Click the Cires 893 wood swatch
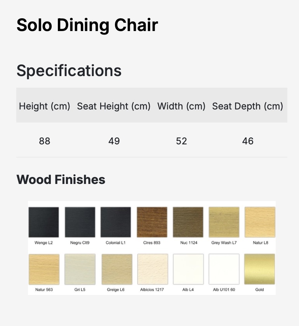 pos(152,222)
